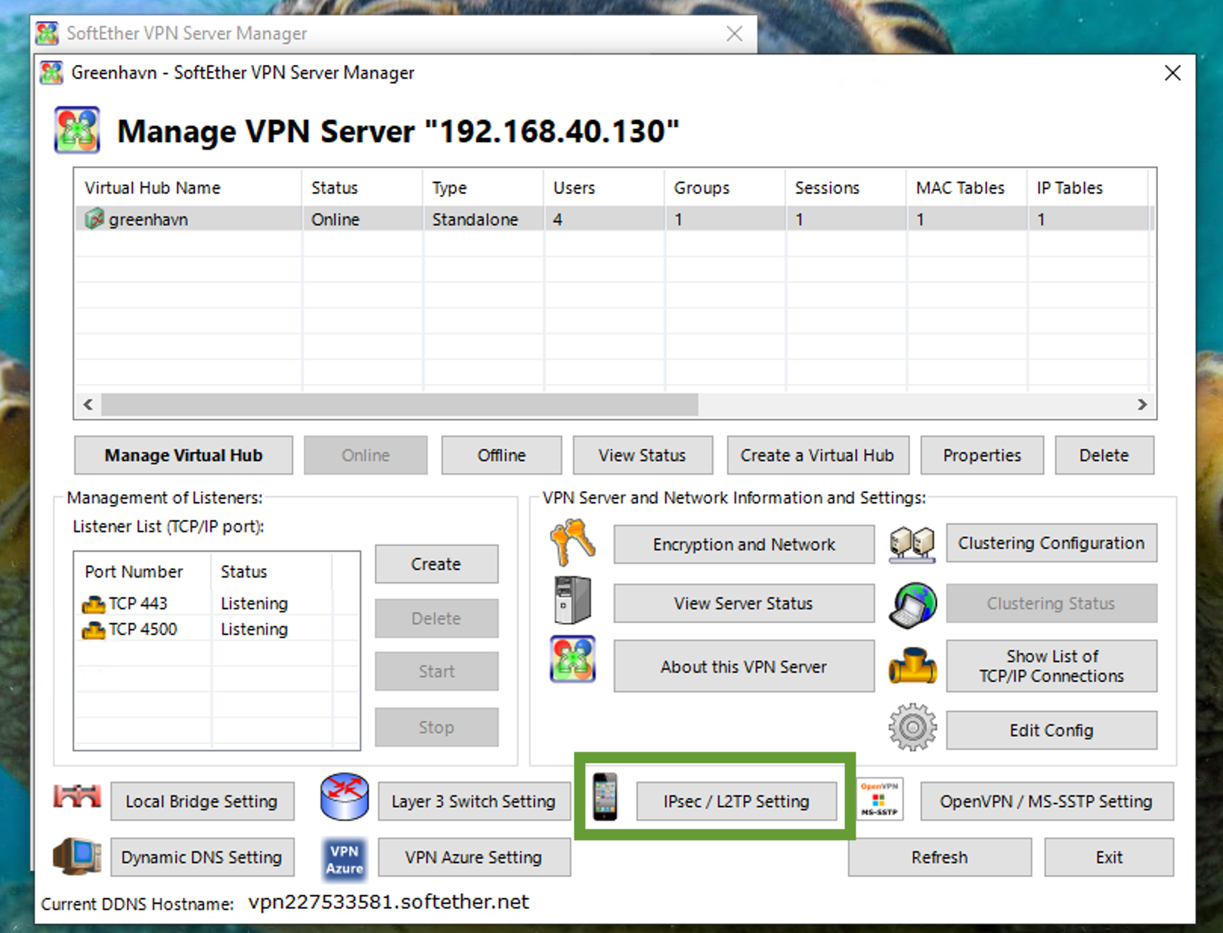Click the blue router Layer 3 Switch icon
The width and height of the screenshot is (1223, 933).
click(344, 797)
